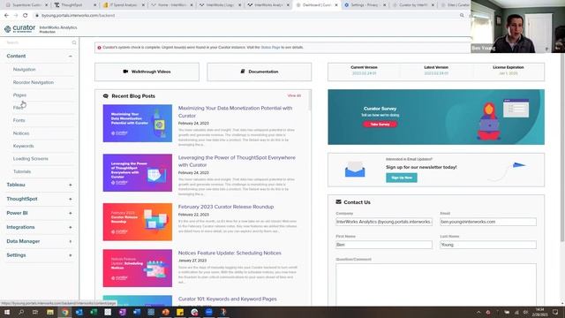Click the Curator logo in the header

tap(19, 29)
